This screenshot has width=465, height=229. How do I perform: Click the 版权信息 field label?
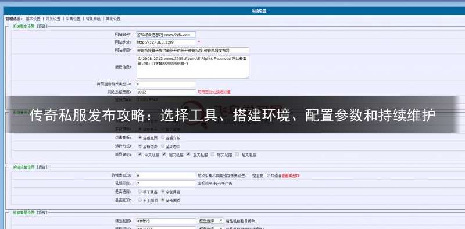click(123, 67)
